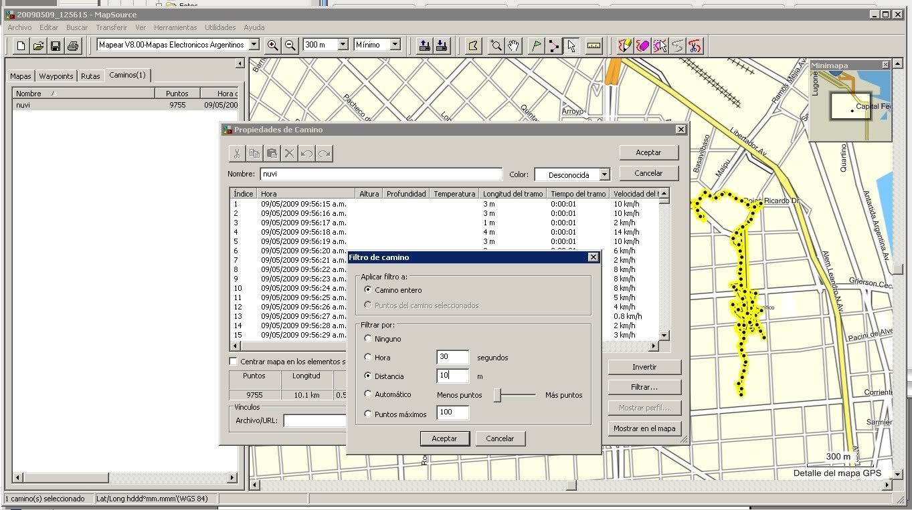Screen dimensions: 912x510
Task: Open the Herramientas menu
Action: (175, 27)
